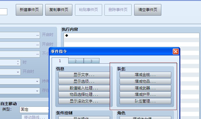Select the first row with diamond in 执行内容
Image resolution: width=201 pixels, height=119 pixels.
[131, 36]
